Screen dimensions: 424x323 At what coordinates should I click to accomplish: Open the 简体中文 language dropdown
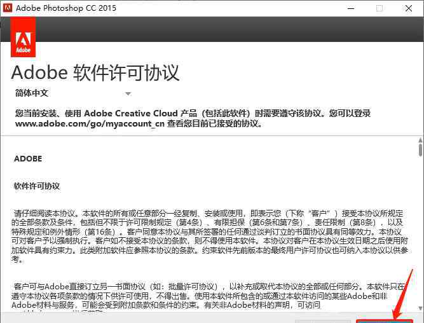[73, 93]
